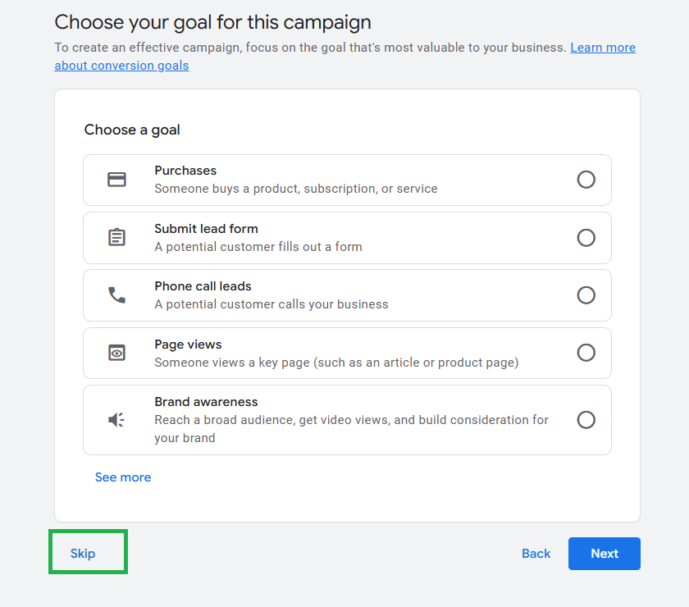
Task: Click the eye Page views icon
Action: coord(117,353)
